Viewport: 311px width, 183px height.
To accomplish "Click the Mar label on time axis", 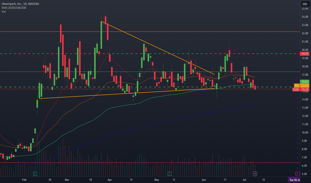I will point(67,180).
